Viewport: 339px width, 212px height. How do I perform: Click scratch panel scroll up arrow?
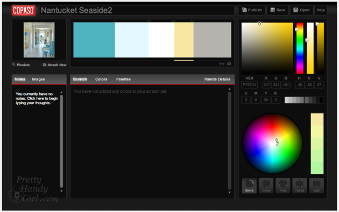229,89
